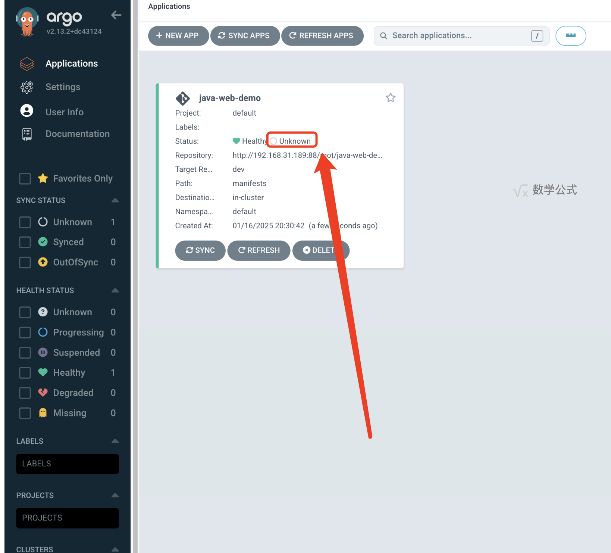Viewport: 611px width, 553px height.
Task: Click the Unknown sync circle in card status
Action: click(274, 141)
